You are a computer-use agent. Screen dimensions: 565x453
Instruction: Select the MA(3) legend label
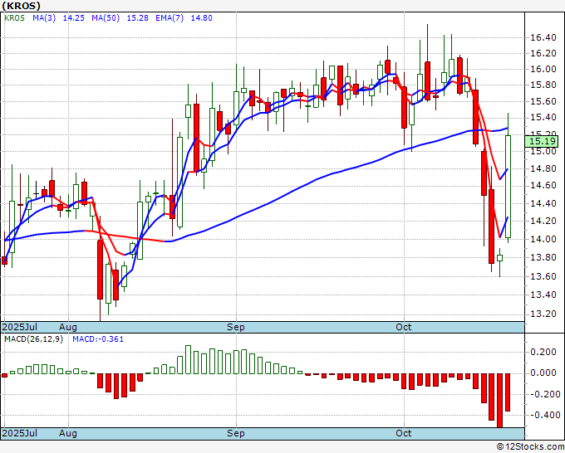[44, 18]
